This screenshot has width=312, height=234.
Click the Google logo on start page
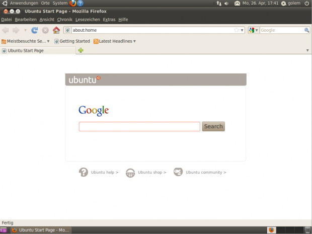point(94,111)
